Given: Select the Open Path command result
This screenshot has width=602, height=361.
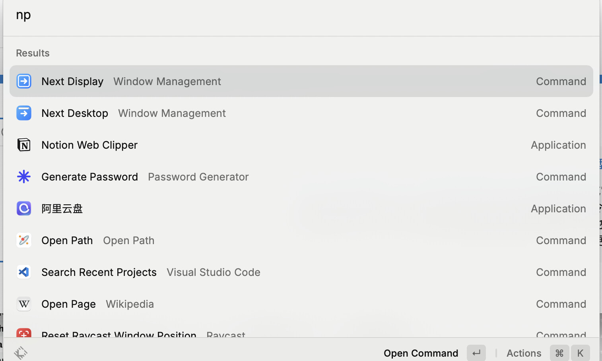Looking at the screenshot, I should [301, 240].
